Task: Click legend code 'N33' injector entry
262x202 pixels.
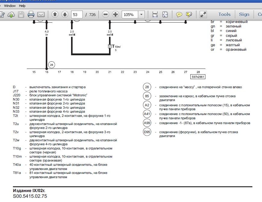Action: 16,111
